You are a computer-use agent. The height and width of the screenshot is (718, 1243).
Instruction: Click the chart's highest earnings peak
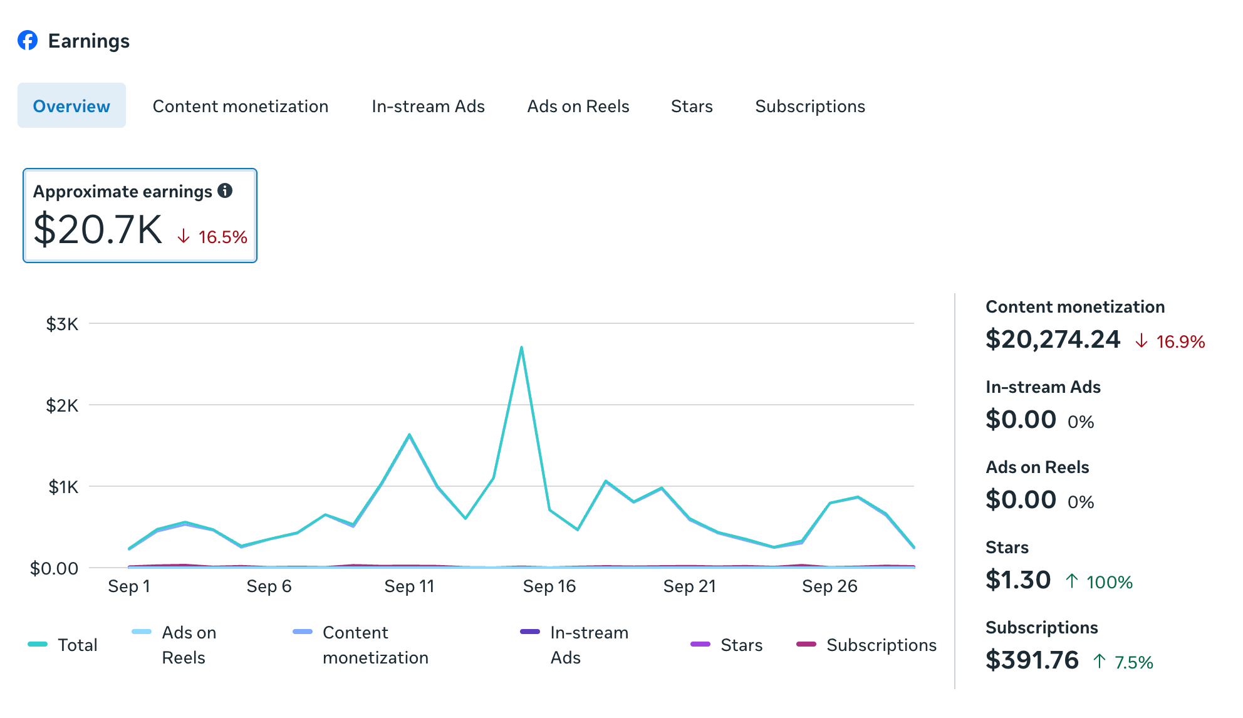521,348
